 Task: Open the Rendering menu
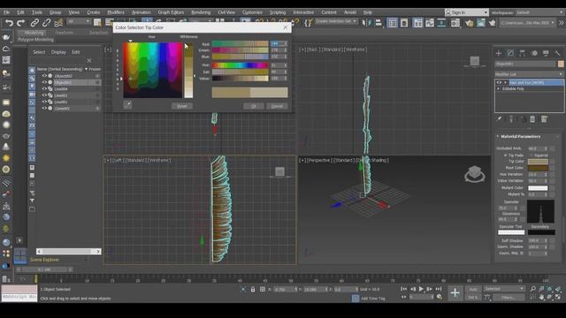click(x=201, y=12)
